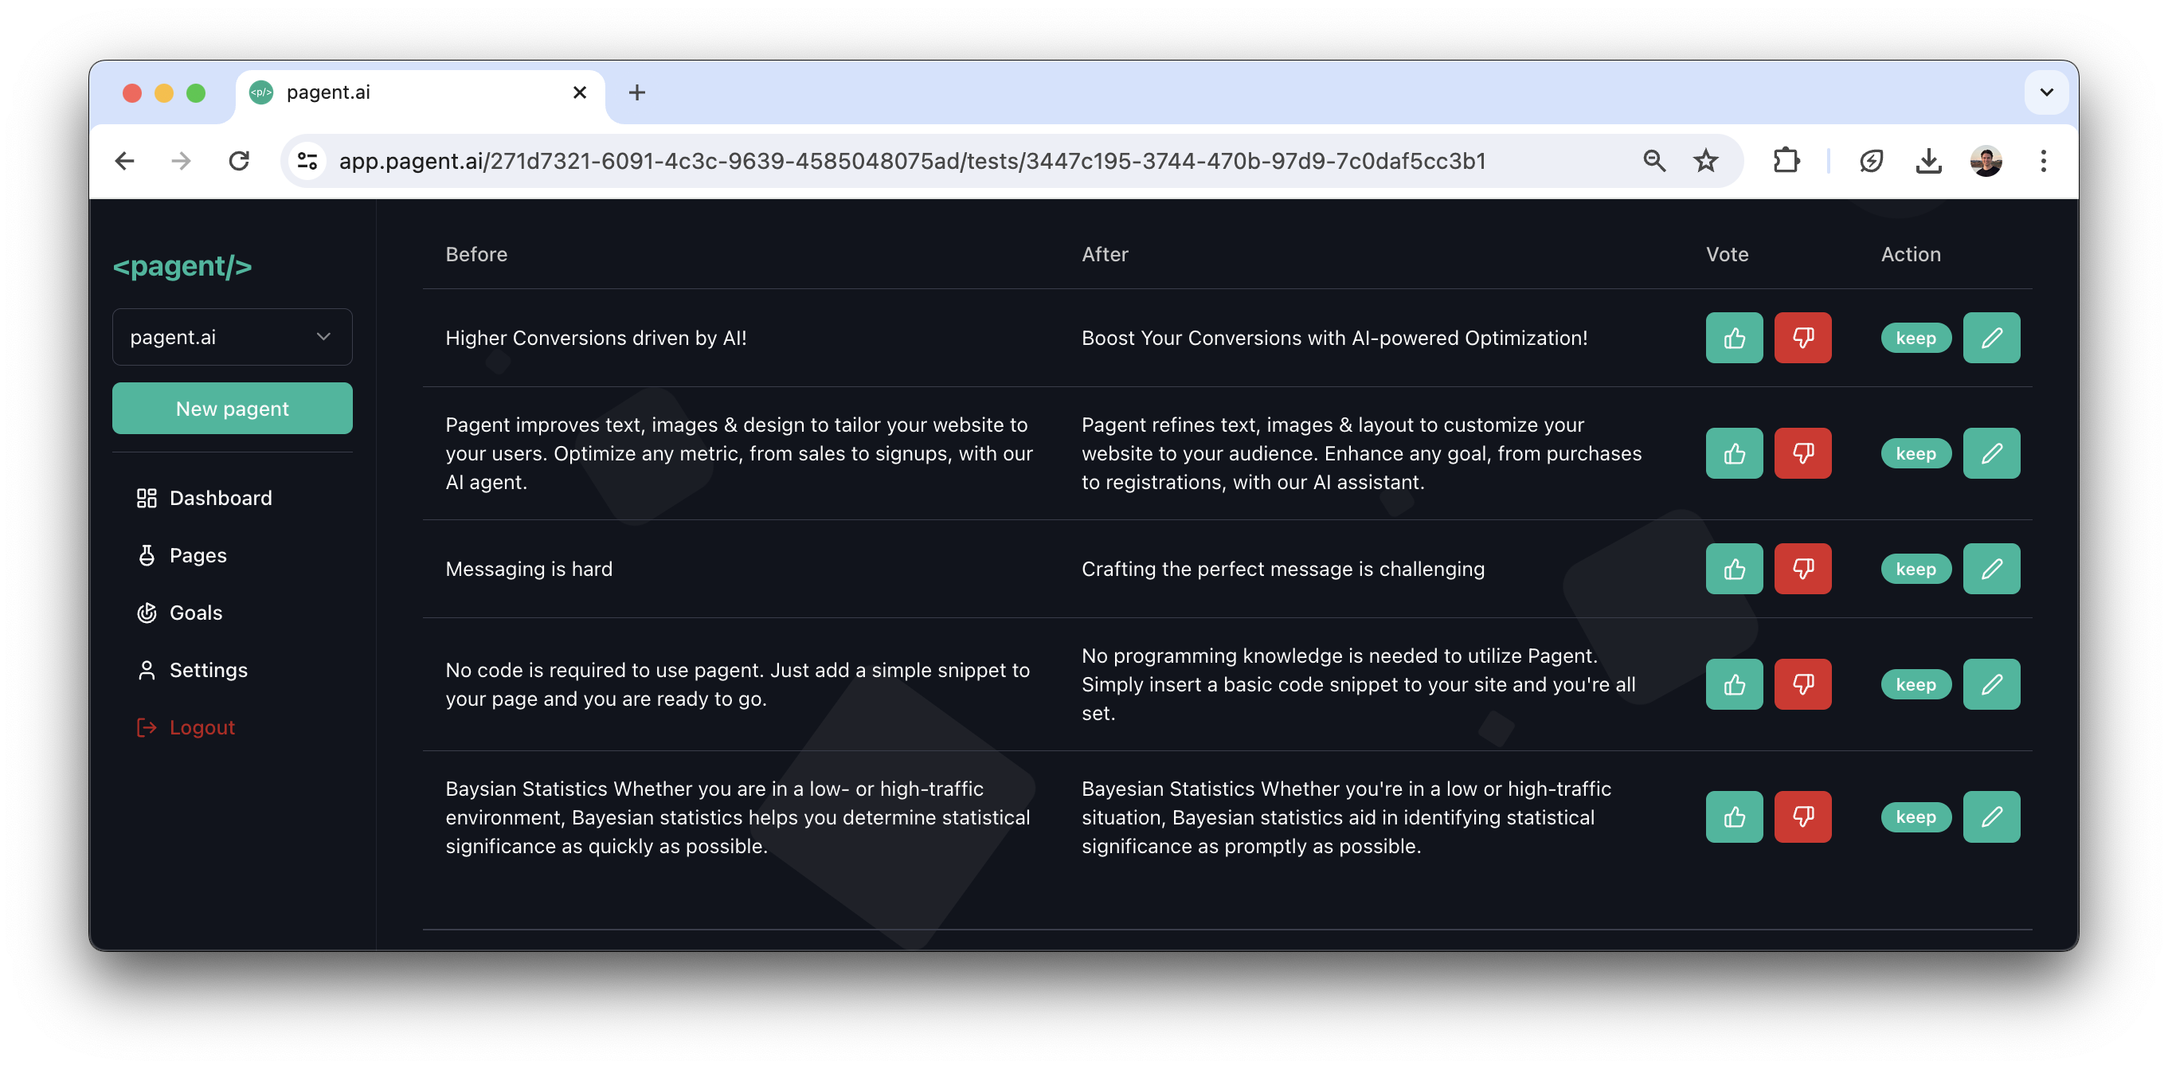Open Goals in the sidebar
This screenshot has width=2168, height=1069.
coord(180,612)
